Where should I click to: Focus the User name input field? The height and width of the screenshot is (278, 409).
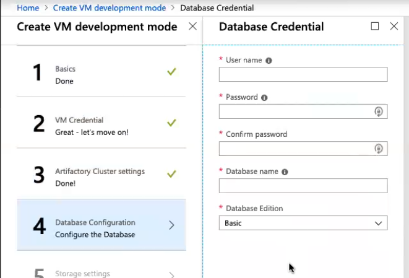pos(303,74)
